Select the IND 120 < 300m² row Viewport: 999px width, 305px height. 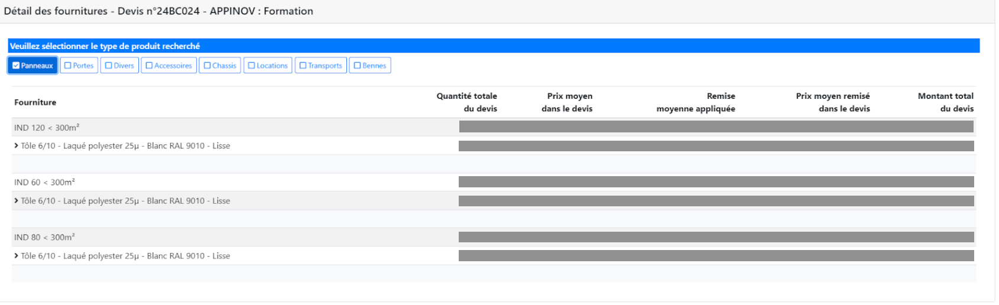coord(47,128)
